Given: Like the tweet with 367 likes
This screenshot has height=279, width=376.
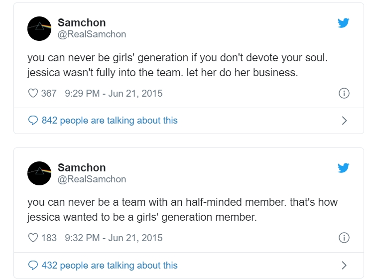Looking at the screenshot, I should click(33, 93).
